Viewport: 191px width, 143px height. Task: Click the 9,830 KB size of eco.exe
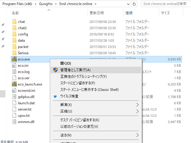click(x=174, y=59)
